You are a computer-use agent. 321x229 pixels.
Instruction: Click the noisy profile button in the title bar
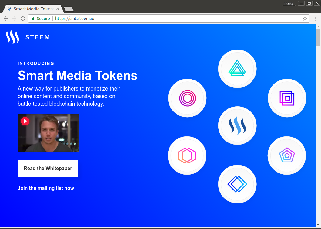pyautogui.click(x=289, y=3)
